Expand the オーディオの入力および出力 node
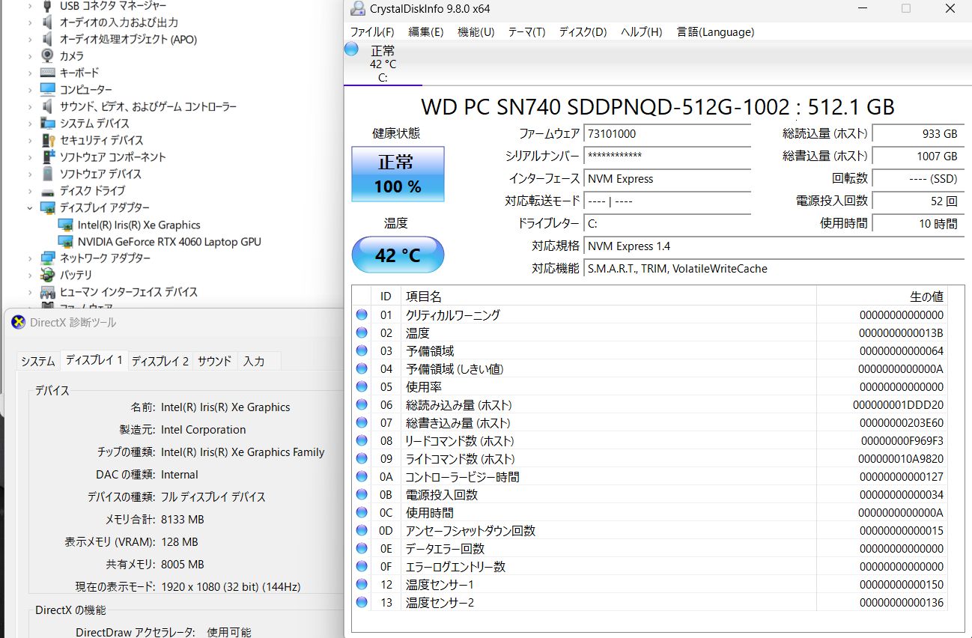Screen dimensions: 972x638 [x=30, y=22]
